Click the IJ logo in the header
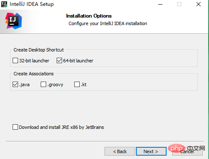Viewport: 209px width, 159px height. coord(13,21)
